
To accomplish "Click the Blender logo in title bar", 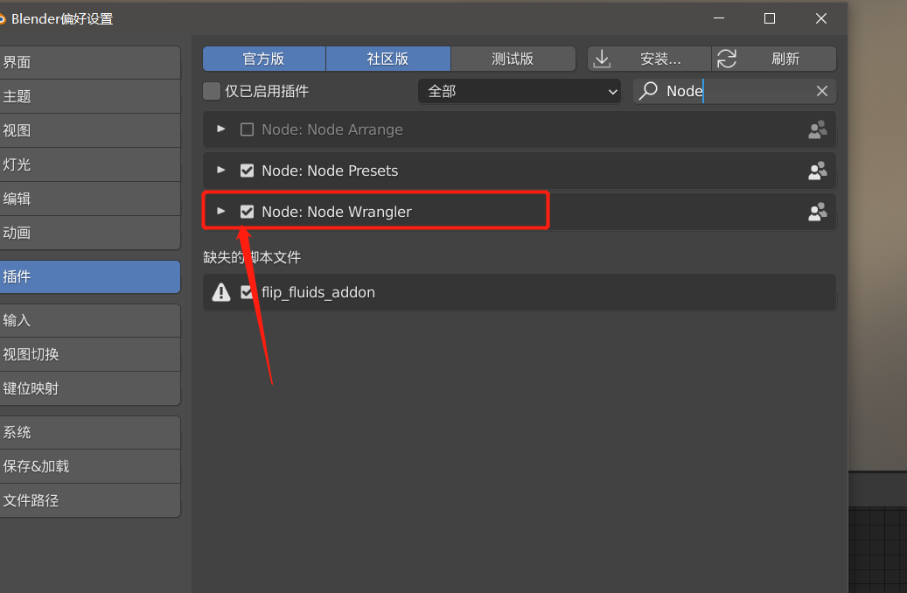I will tap(3, 19).
